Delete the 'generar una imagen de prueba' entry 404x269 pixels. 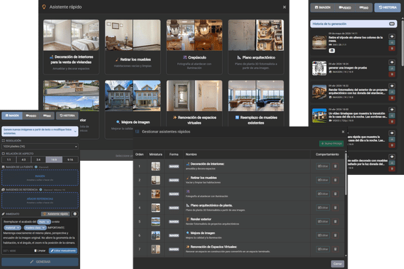(392, 75)
